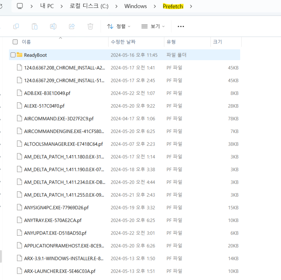Expand chevron after the monitor icon
The height and width of the screenshot is (280, 281).
[x=32, y=6]
